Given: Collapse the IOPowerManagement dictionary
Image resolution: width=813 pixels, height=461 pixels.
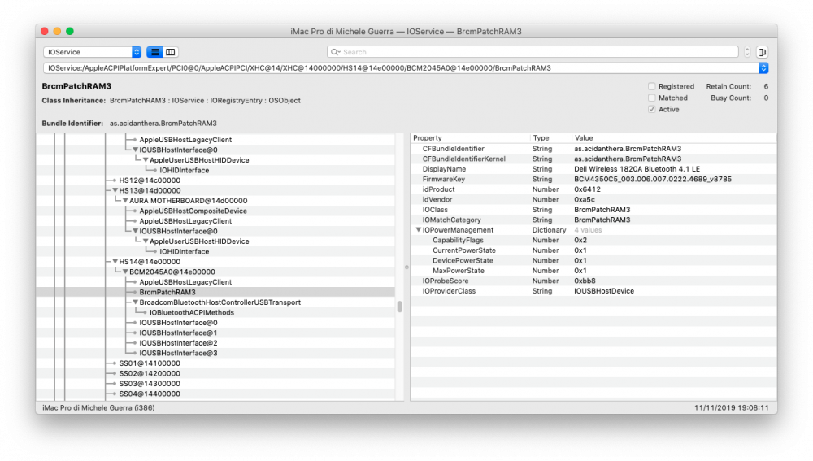Looking at the screenshot, I should coord(419,230).
